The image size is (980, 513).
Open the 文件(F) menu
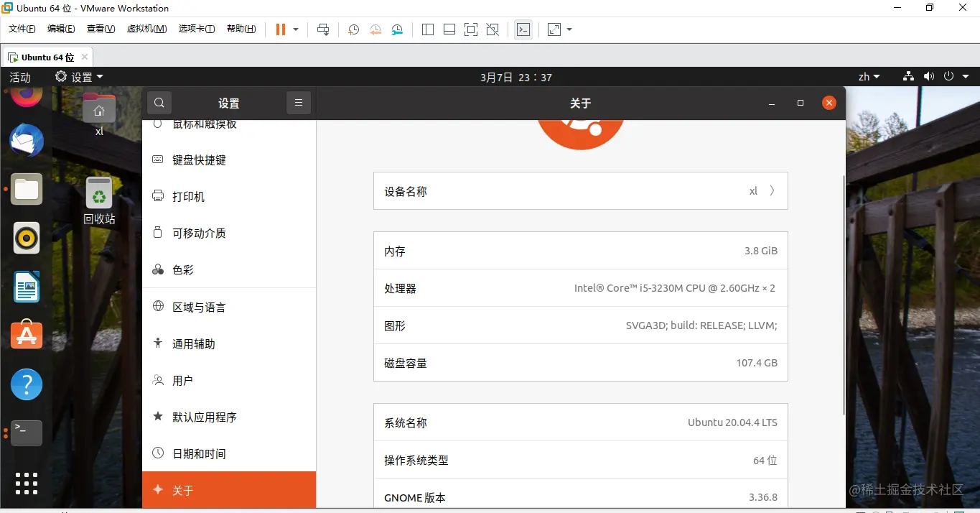[22, 29]
